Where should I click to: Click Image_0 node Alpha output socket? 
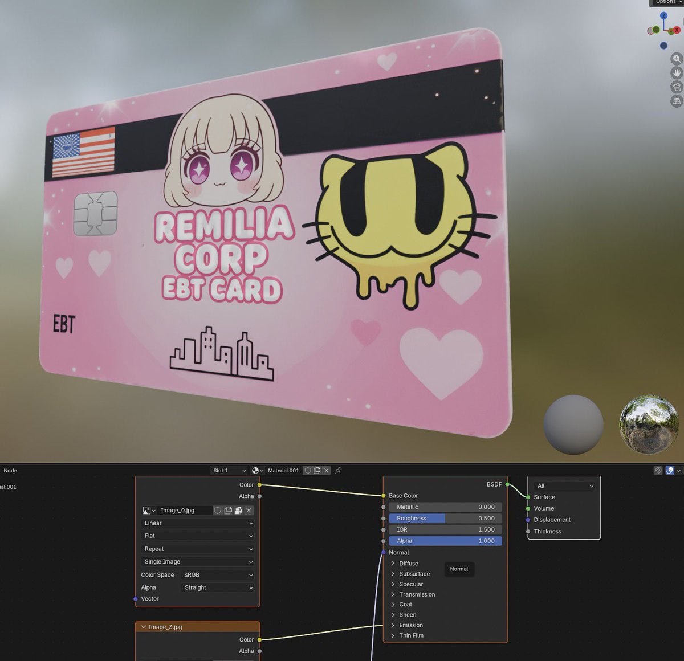pyautogui.click(x=259, y=496)
